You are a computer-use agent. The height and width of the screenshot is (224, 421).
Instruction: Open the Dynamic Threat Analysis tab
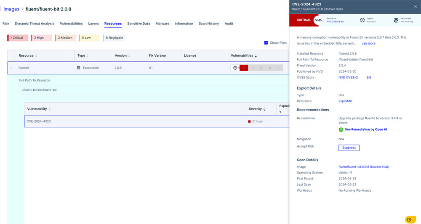tap(35, 24)
